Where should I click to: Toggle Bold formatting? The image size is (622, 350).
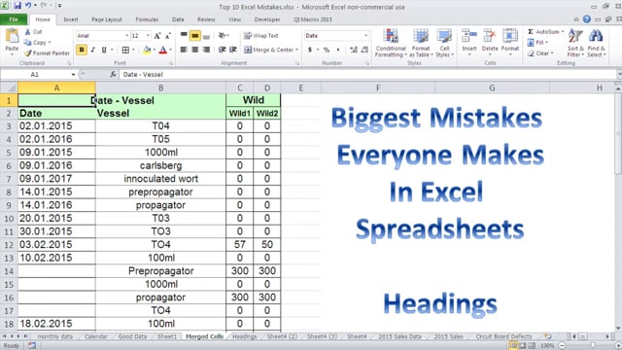pos(82,50)
